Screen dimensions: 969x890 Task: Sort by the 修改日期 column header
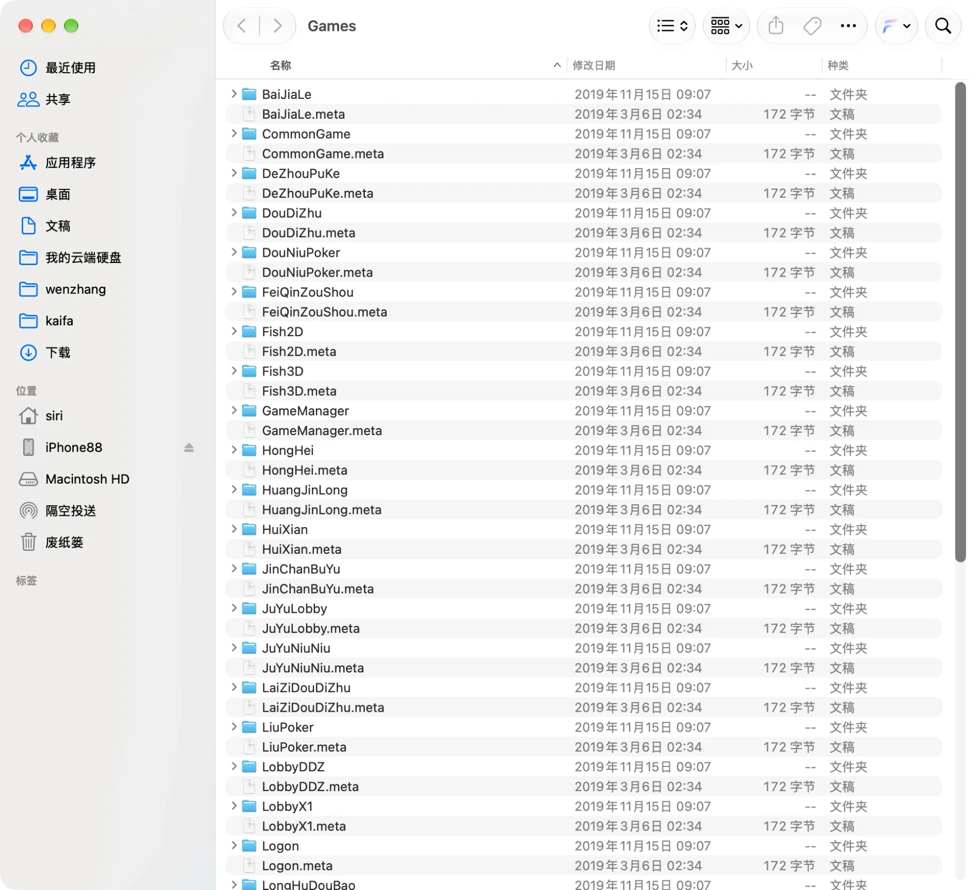594,66
